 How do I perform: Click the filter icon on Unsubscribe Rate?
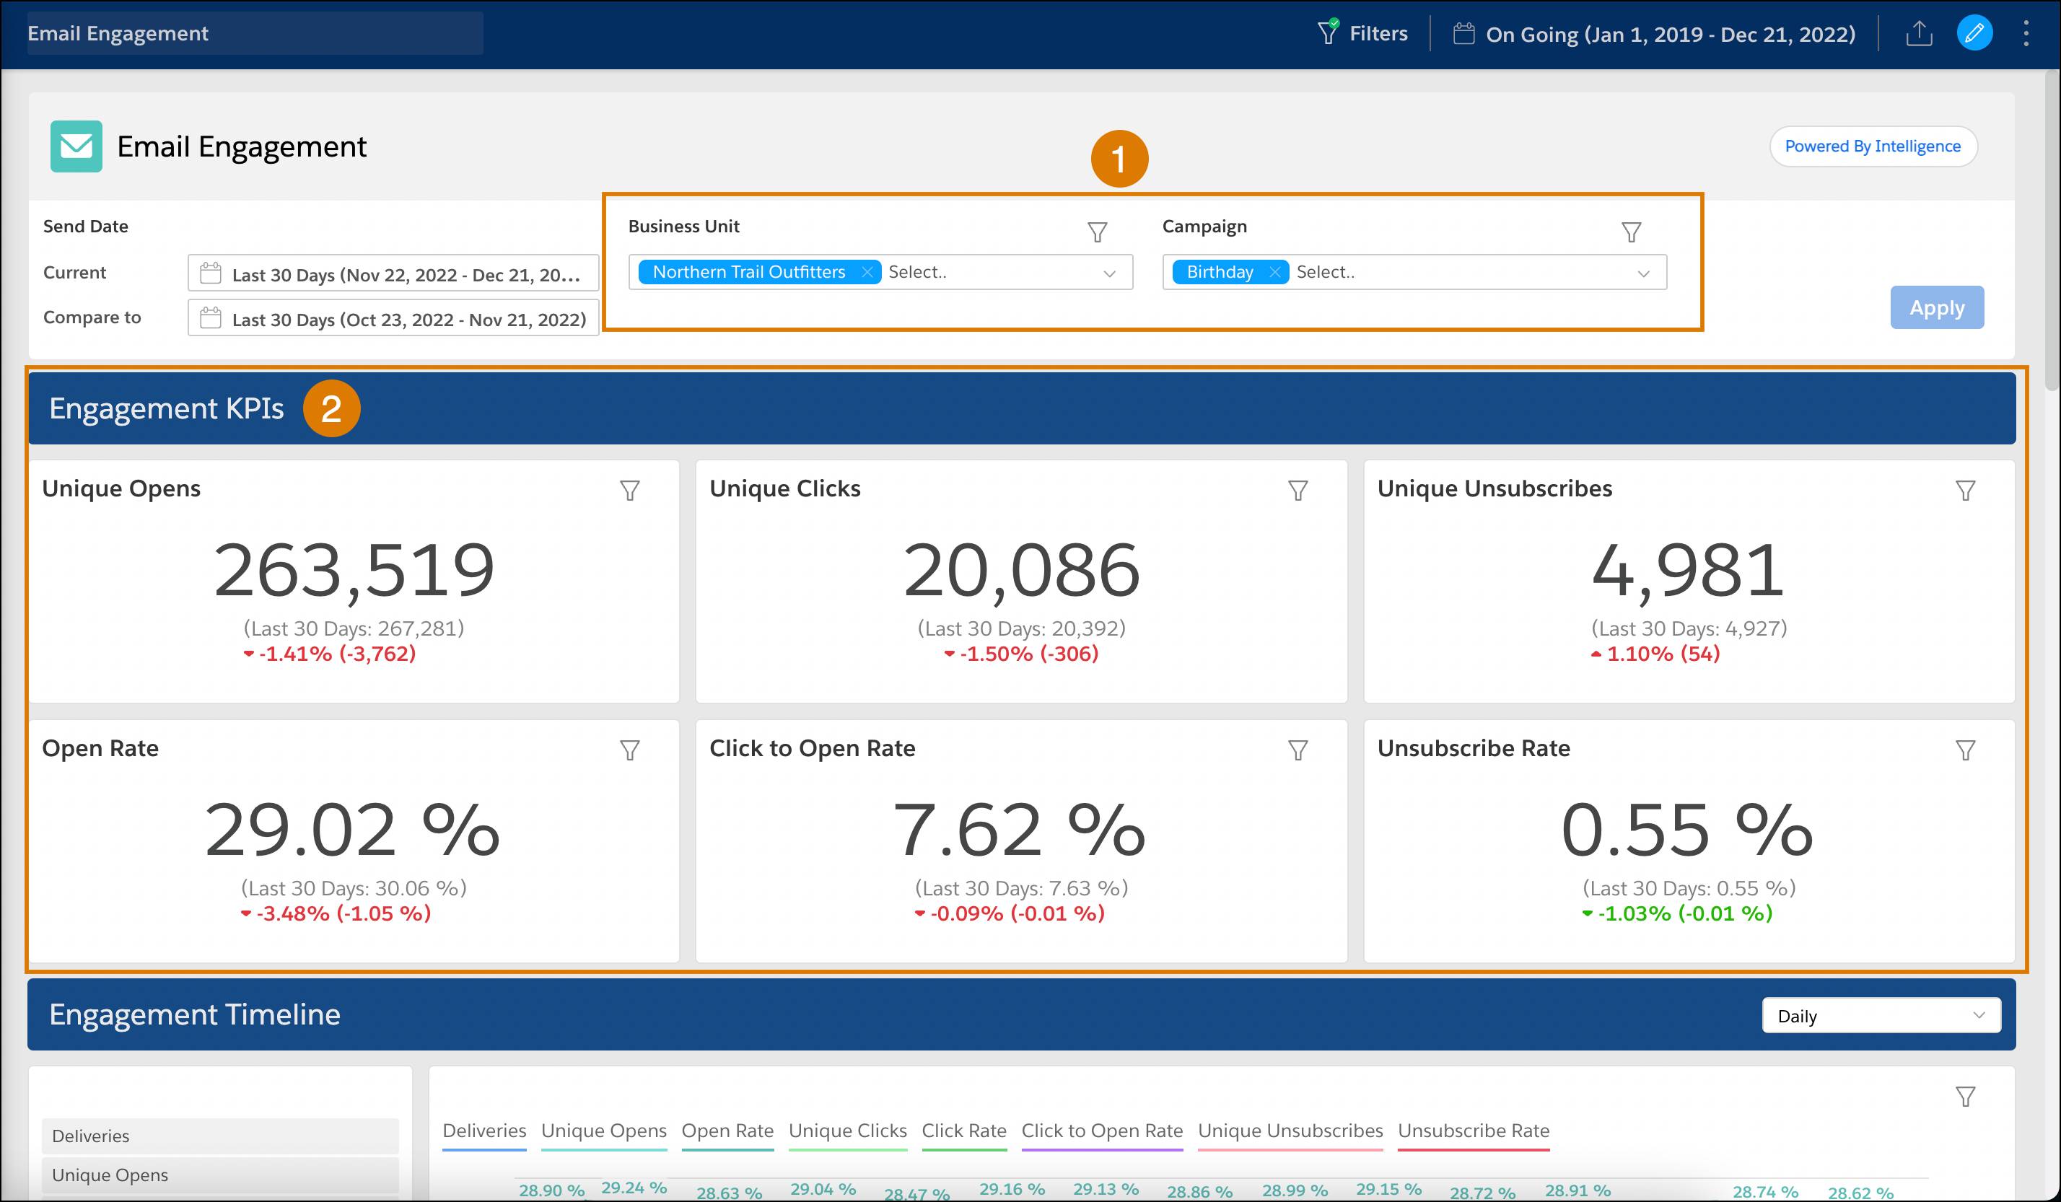pyautogui.click(x=1965, y=748)
